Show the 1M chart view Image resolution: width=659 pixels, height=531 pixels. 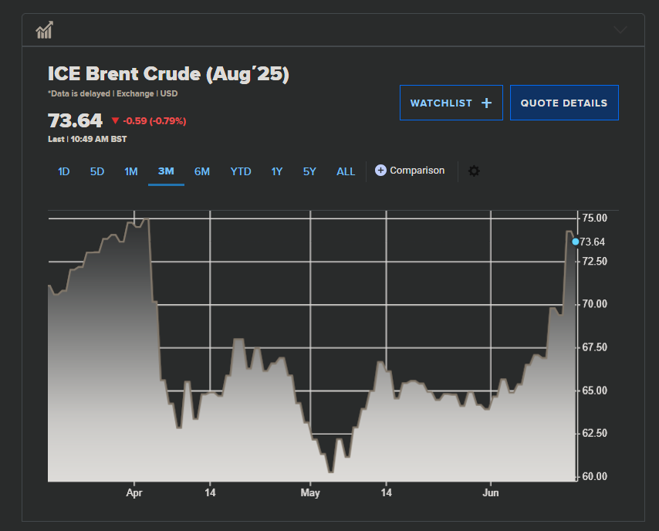point(131,171)
